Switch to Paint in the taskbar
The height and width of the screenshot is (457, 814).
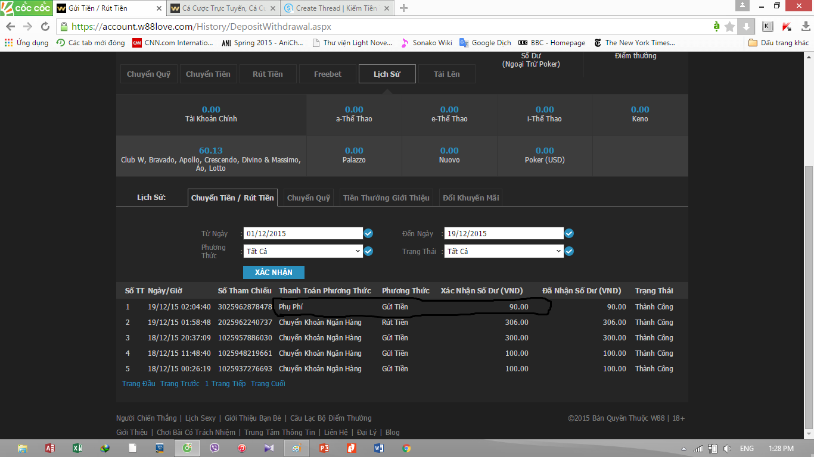pos(297,448)
